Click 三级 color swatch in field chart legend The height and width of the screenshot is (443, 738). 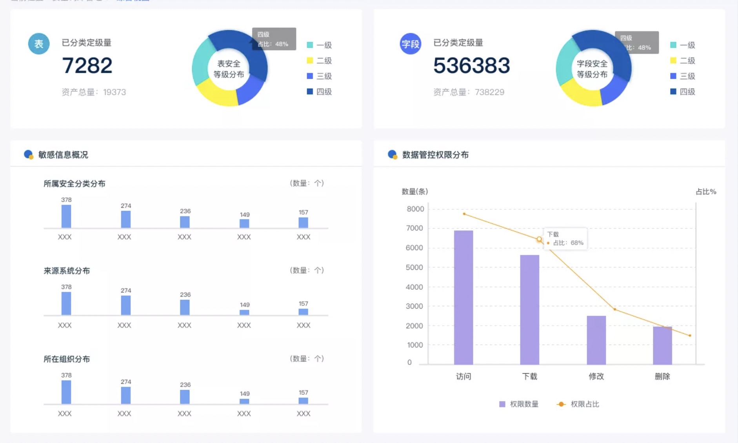pos(673,76)
